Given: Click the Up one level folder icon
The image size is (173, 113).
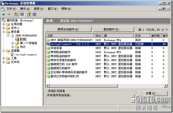Looking at the screenshot, I should [x=16, y=15].
